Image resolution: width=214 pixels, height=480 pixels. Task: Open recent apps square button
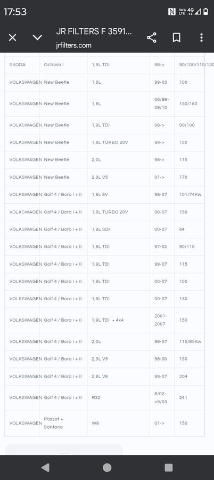pos(168,467)
